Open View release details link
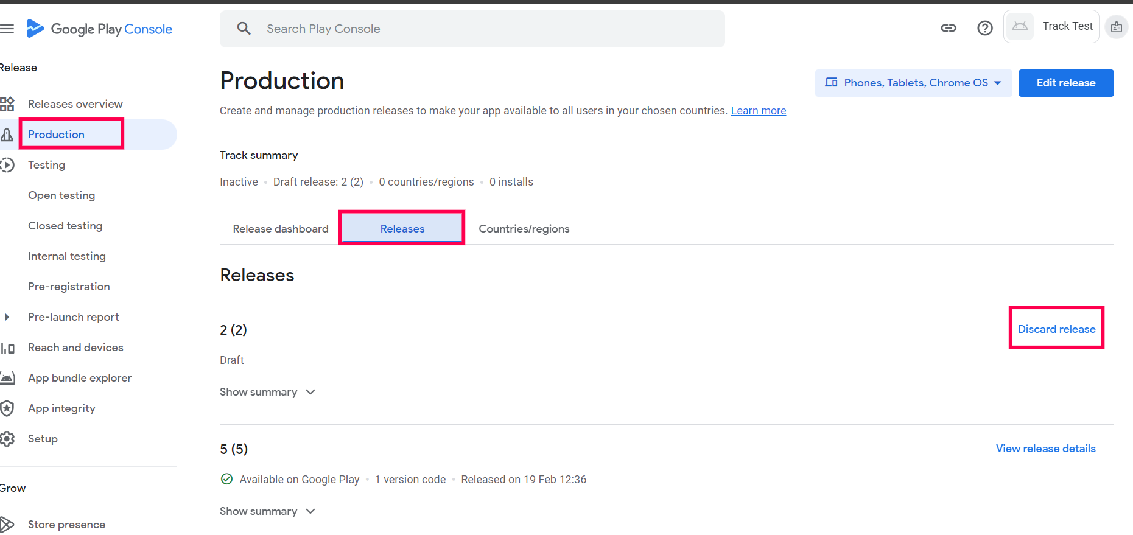Image resolution: width=1133 pixels, height=535 pixels. pos(1045,449)
